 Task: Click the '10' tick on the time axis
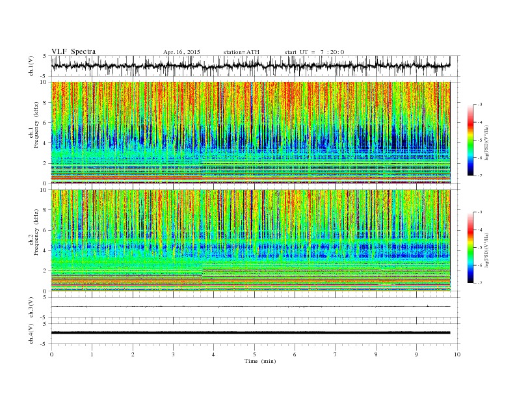[457, 354]
